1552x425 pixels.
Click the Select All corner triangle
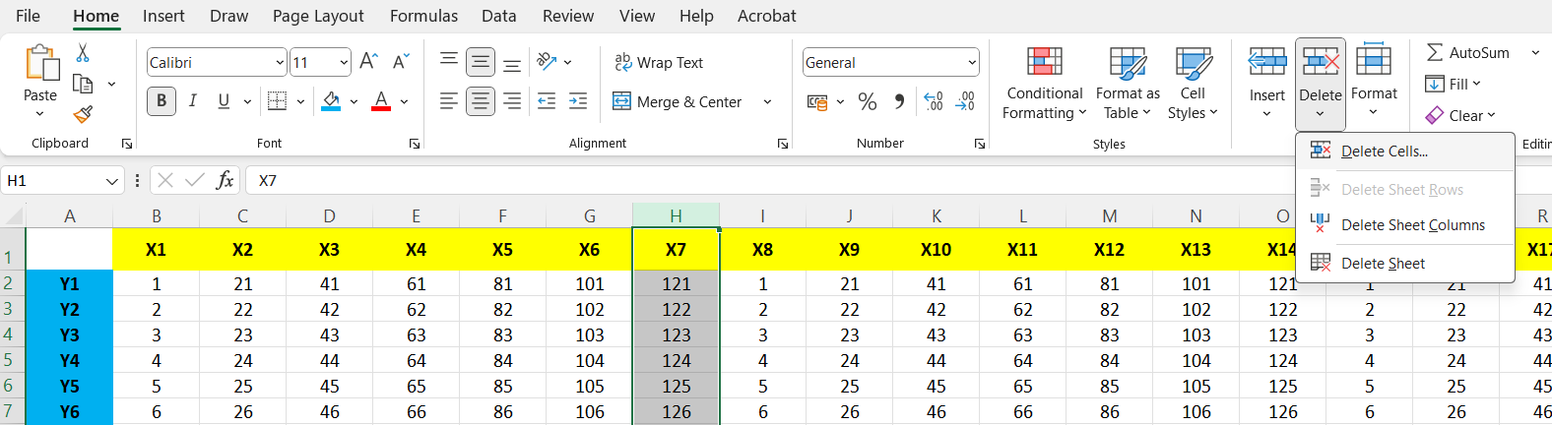click(13, 215)
